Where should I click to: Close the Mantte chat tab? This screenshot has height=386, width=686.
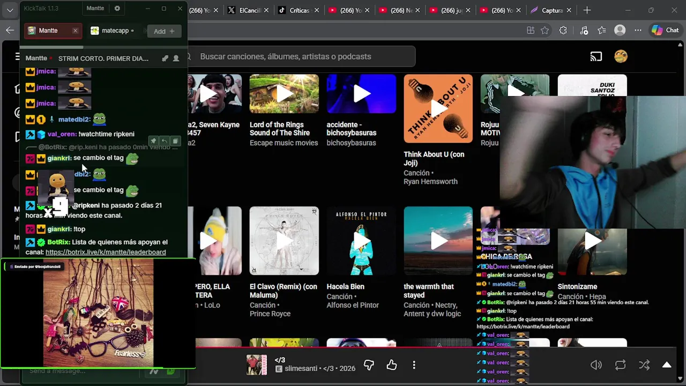pos(75,31)
